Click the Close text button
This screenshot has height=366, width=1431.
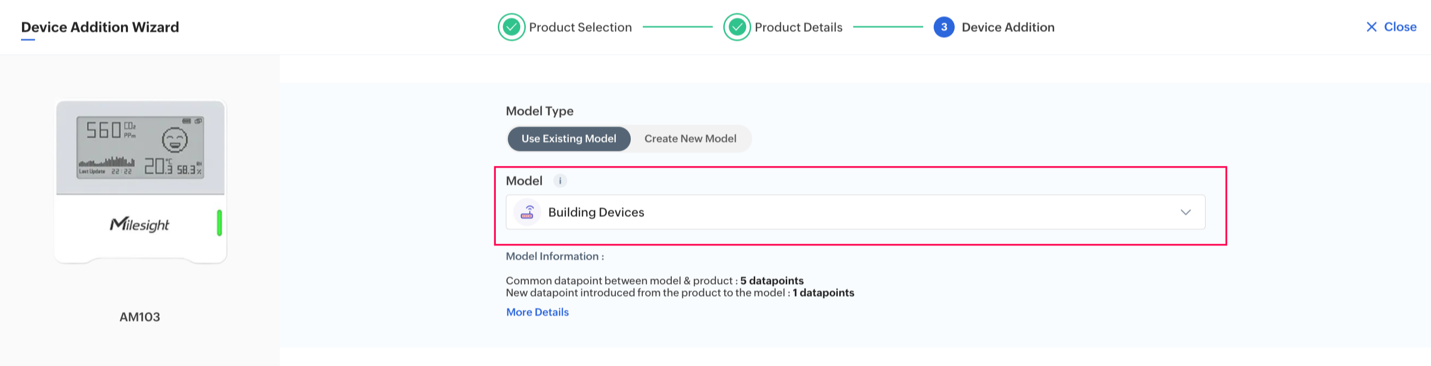click(1400, 27)
